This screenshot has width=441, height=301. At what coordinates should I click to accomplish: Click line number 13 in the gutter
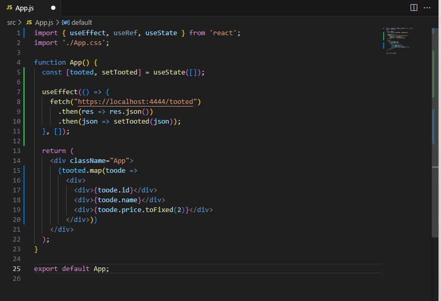click(17, 151)
